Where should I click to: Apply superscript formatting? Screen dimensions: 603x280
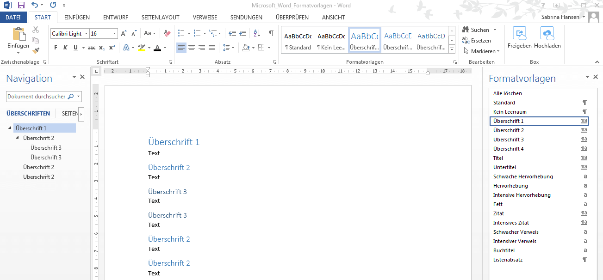[x=112, y=48]
